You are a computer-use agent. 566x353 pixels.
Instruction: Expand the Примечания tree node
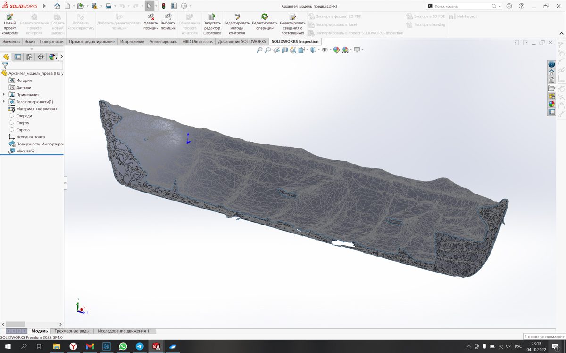coord(4,95)
